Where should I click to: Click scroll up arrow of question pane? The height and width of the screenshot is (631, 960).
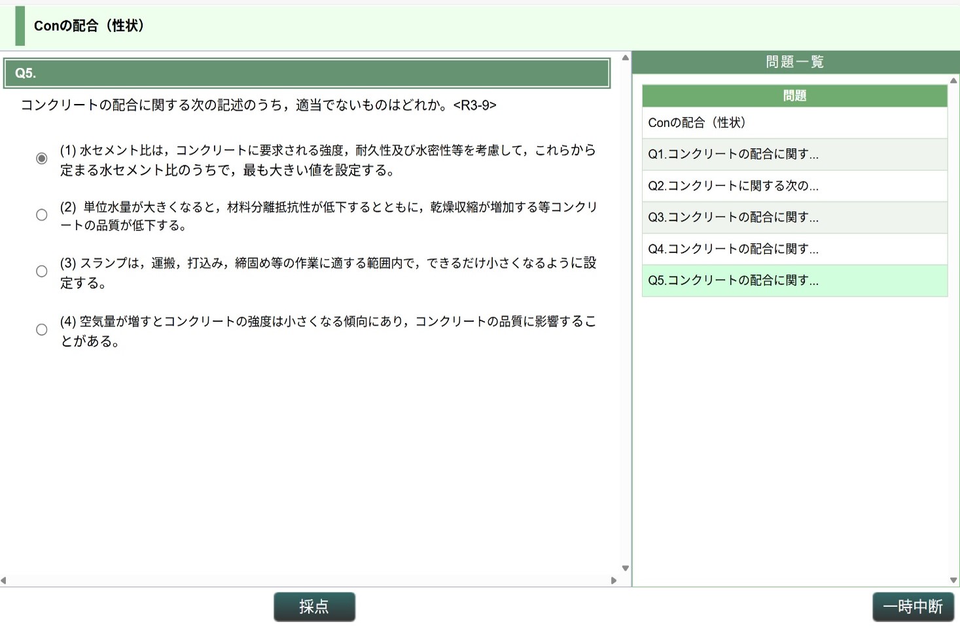coord(625,58)
